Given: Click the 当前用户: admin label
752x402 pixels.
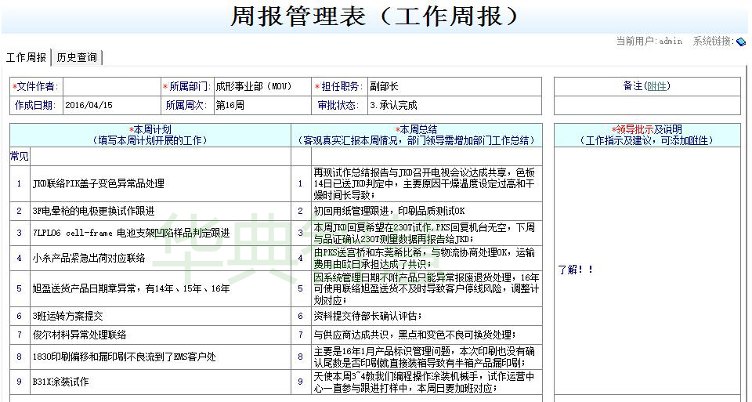Looking at the screenshot, I should tap(649, 42).
